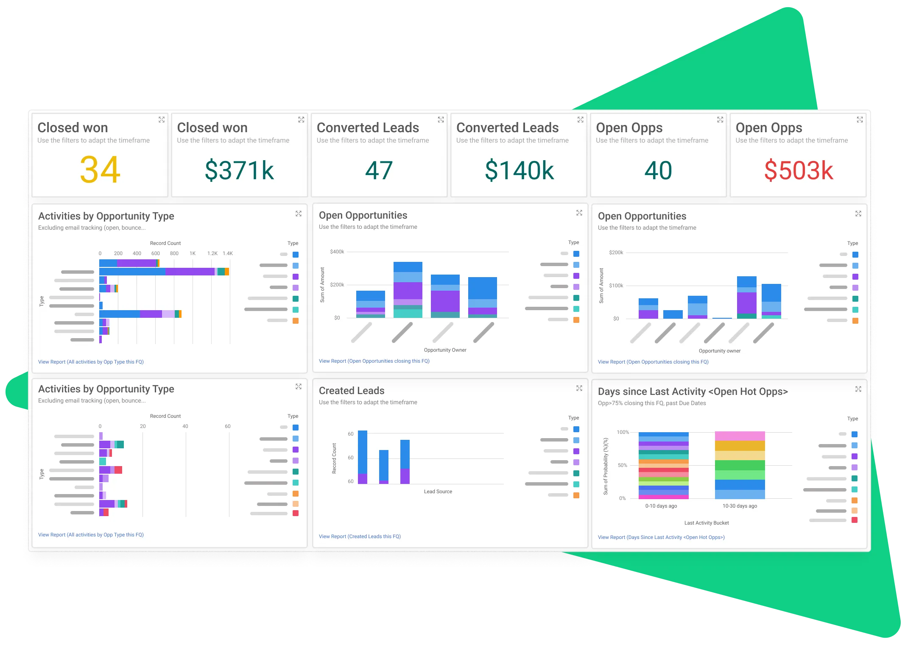Click the $371k Closed won value
Image resolution: width=905 pixels, height=650 pixels.
tap(239, 170)
